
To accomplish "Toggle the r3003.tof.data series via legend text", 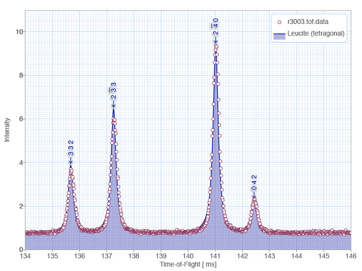I will [x=309, y=22].
